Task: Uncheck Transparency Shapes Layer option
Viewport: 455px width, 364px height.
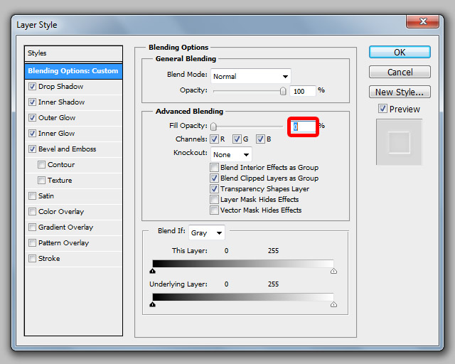Action: coord(214,189)
